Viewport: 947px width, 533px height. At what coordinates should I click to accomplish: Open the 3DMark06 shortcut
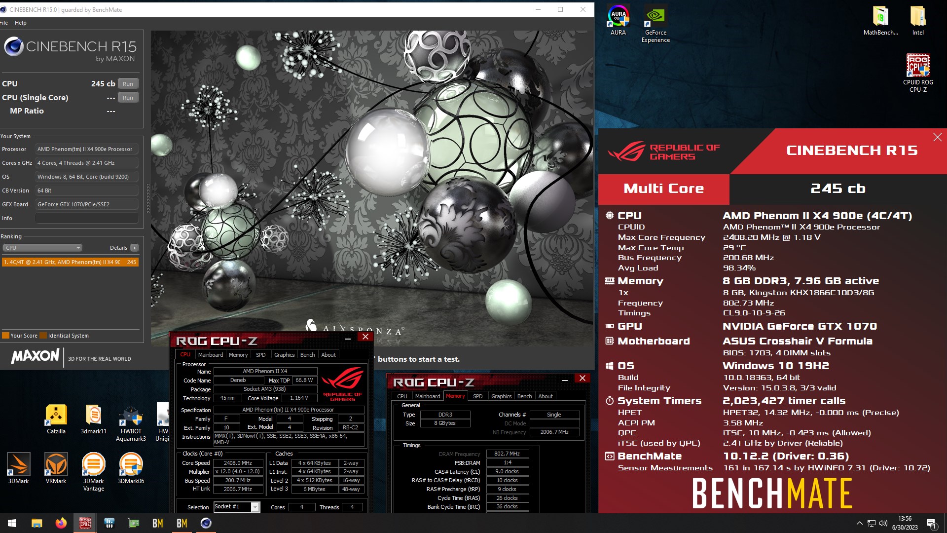coord(131,468)
